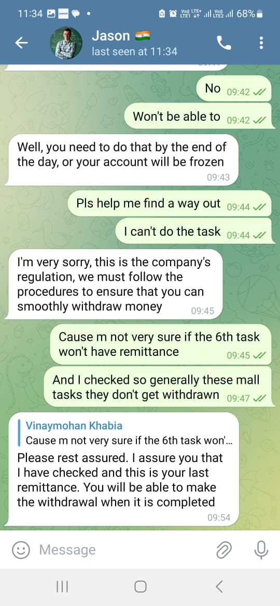
Task: Tap the Android back navigation button
Action: 219,587
